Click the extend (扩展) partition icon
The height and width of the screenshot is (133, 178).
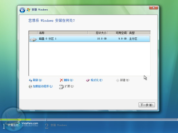tap(61, 87)
